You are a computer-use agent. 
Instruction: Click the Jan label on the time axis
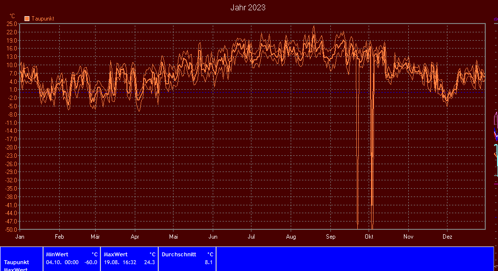point(20,236)
